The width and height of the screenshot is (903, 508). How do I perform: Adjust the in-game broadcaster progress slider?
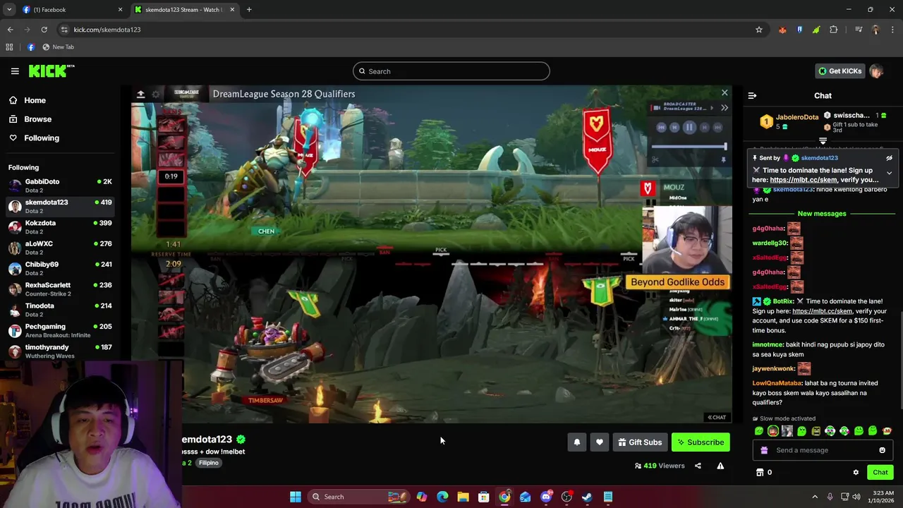coord(689,147)
